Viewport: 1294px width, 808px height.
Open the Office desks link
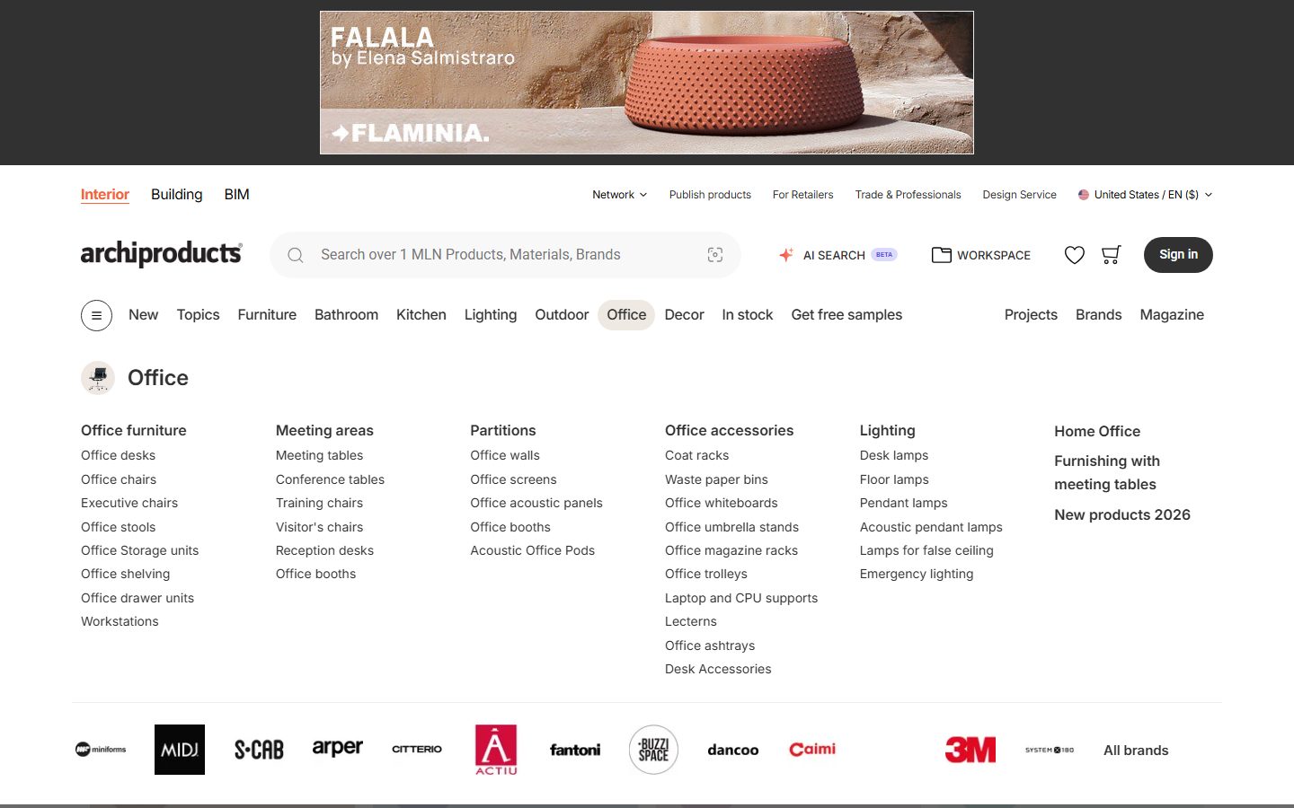[x=118, y=455]
